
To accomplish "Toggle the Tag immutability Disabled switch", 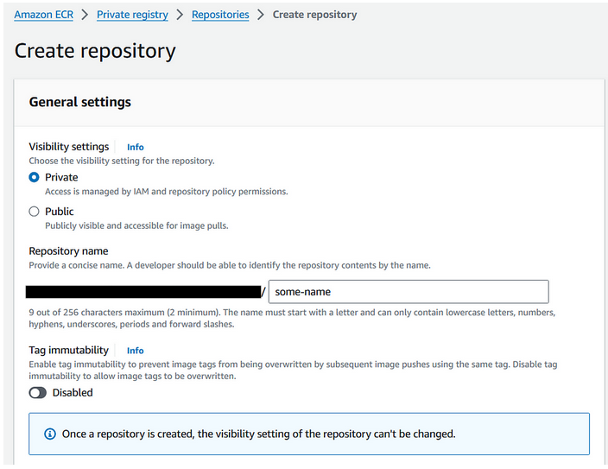I will [x=38, y=393].
